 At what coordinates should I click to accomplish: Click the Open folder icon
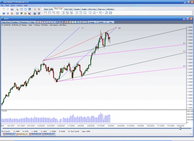click(8, 9)
